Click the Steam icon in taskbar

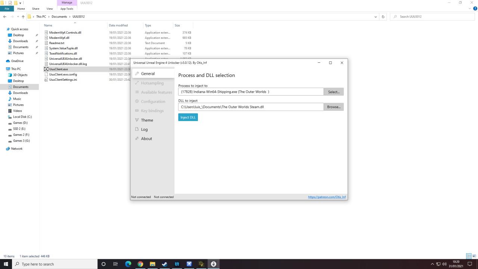point(164,264)
